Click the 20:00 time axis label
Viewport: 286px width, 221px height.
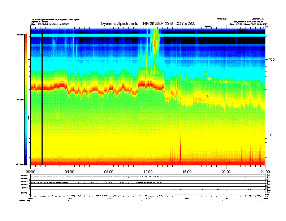(226, 172)
